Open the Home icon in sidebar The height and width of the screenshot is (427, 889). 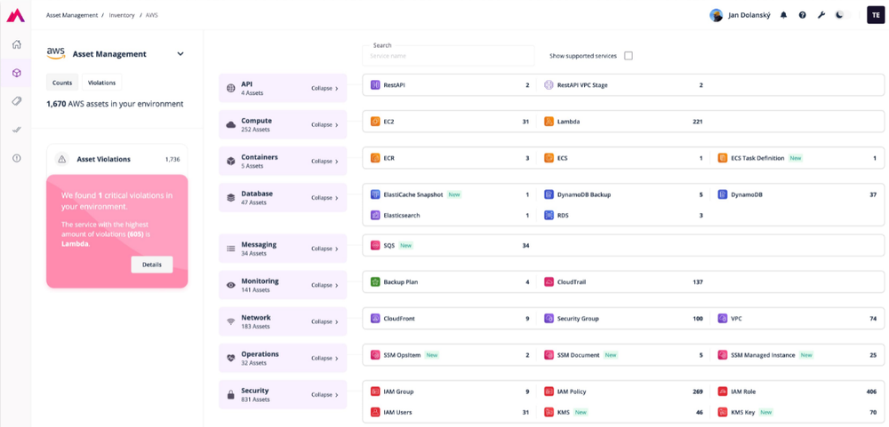pyautogui.click(x=16, y=44)
